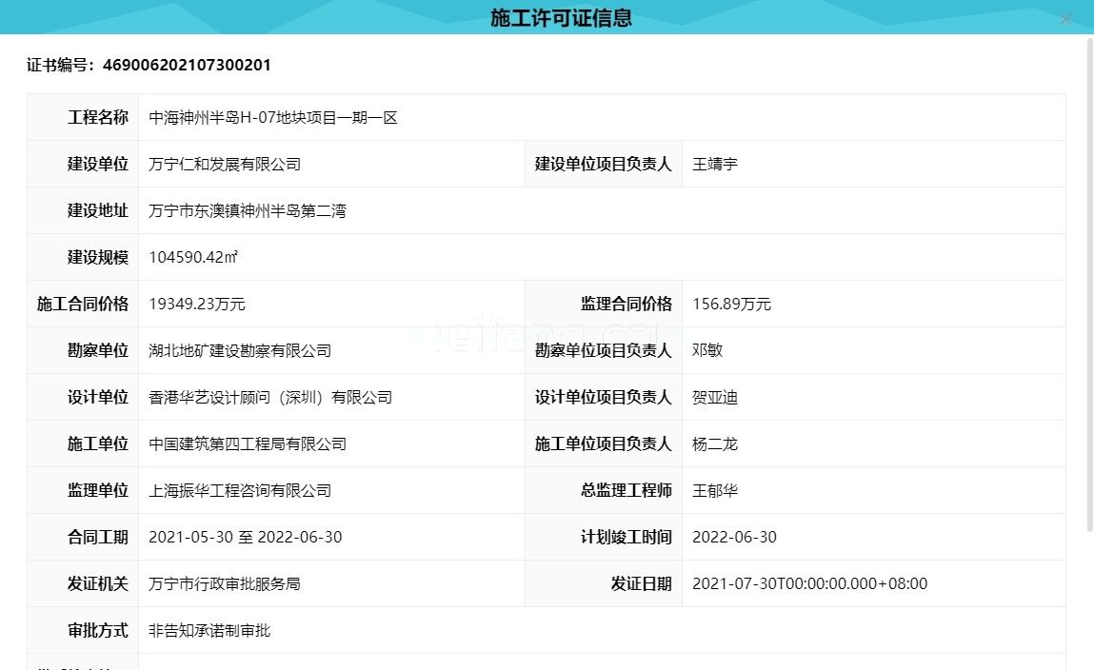Select 勘察单位项目负责人 邓敏
Screen dimensions: 1094x670
coord(706,350)
